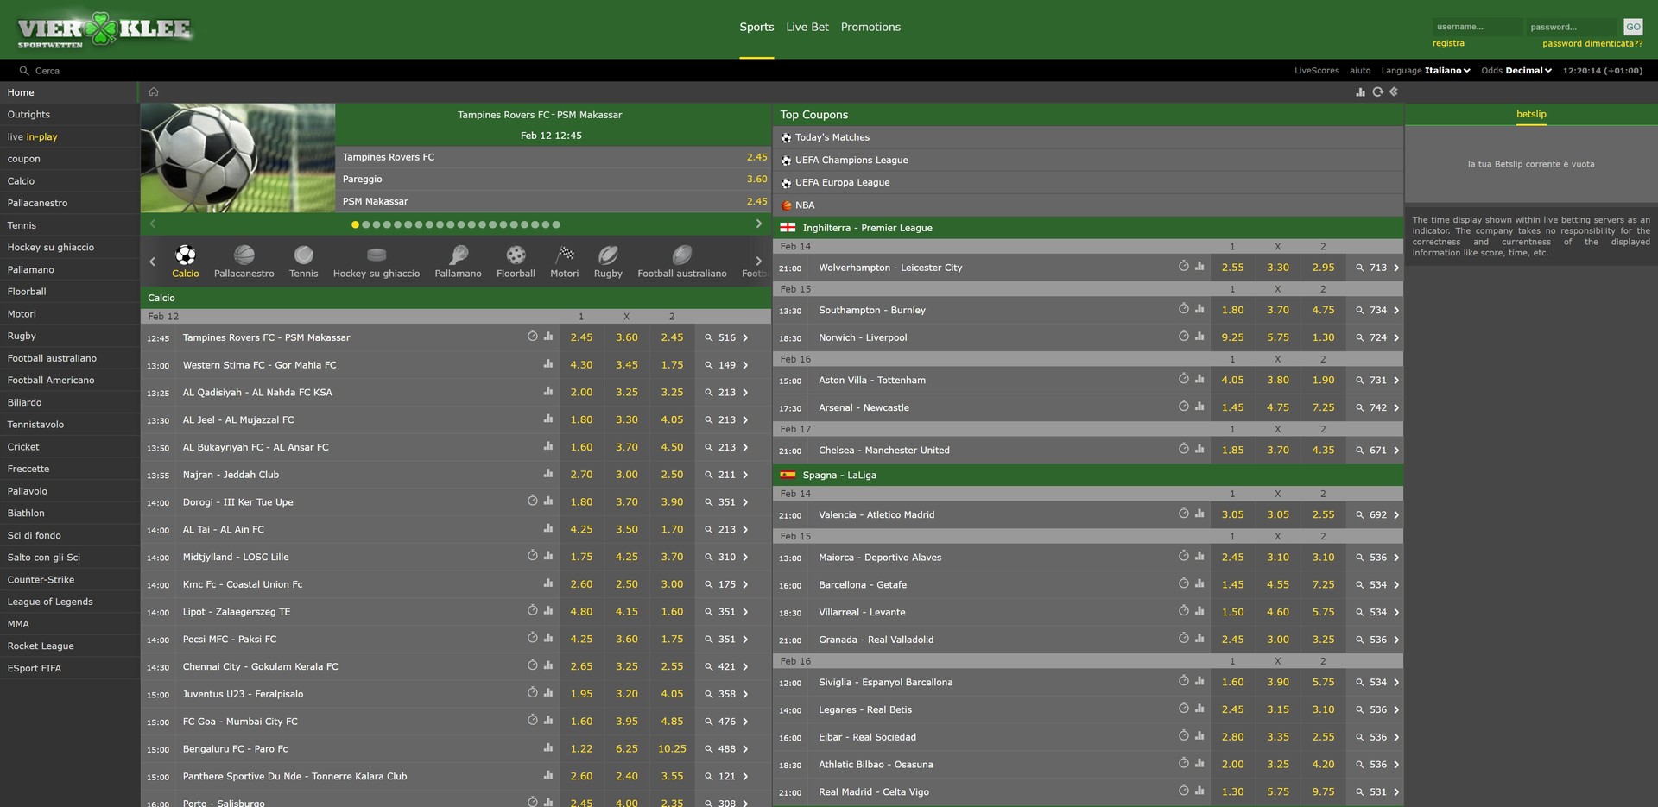Open stats icon for Wolverhampton - Leicester City
Viewport: 1658px width, 807px height.
pyautogui.click(x=1199, y=267)
